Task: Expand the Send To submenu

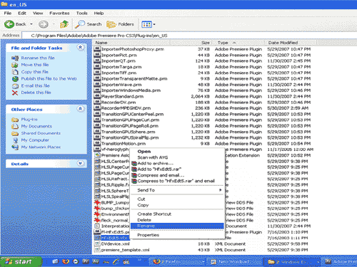Action: tap(177, 190)
